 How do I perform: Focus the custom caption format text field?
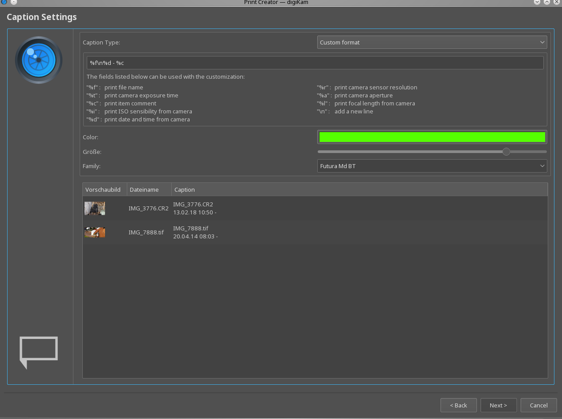point(315,63)
